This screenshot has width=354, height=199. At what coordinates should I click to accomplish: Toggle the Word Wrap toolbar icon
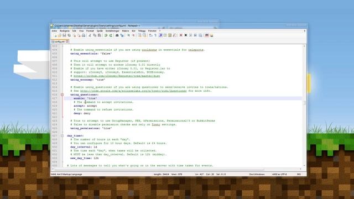coord(150,35)
